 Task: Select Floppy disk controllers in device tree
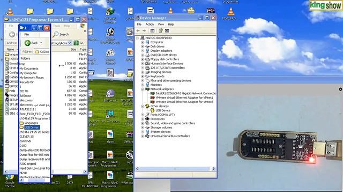click(x=165, y=59)
